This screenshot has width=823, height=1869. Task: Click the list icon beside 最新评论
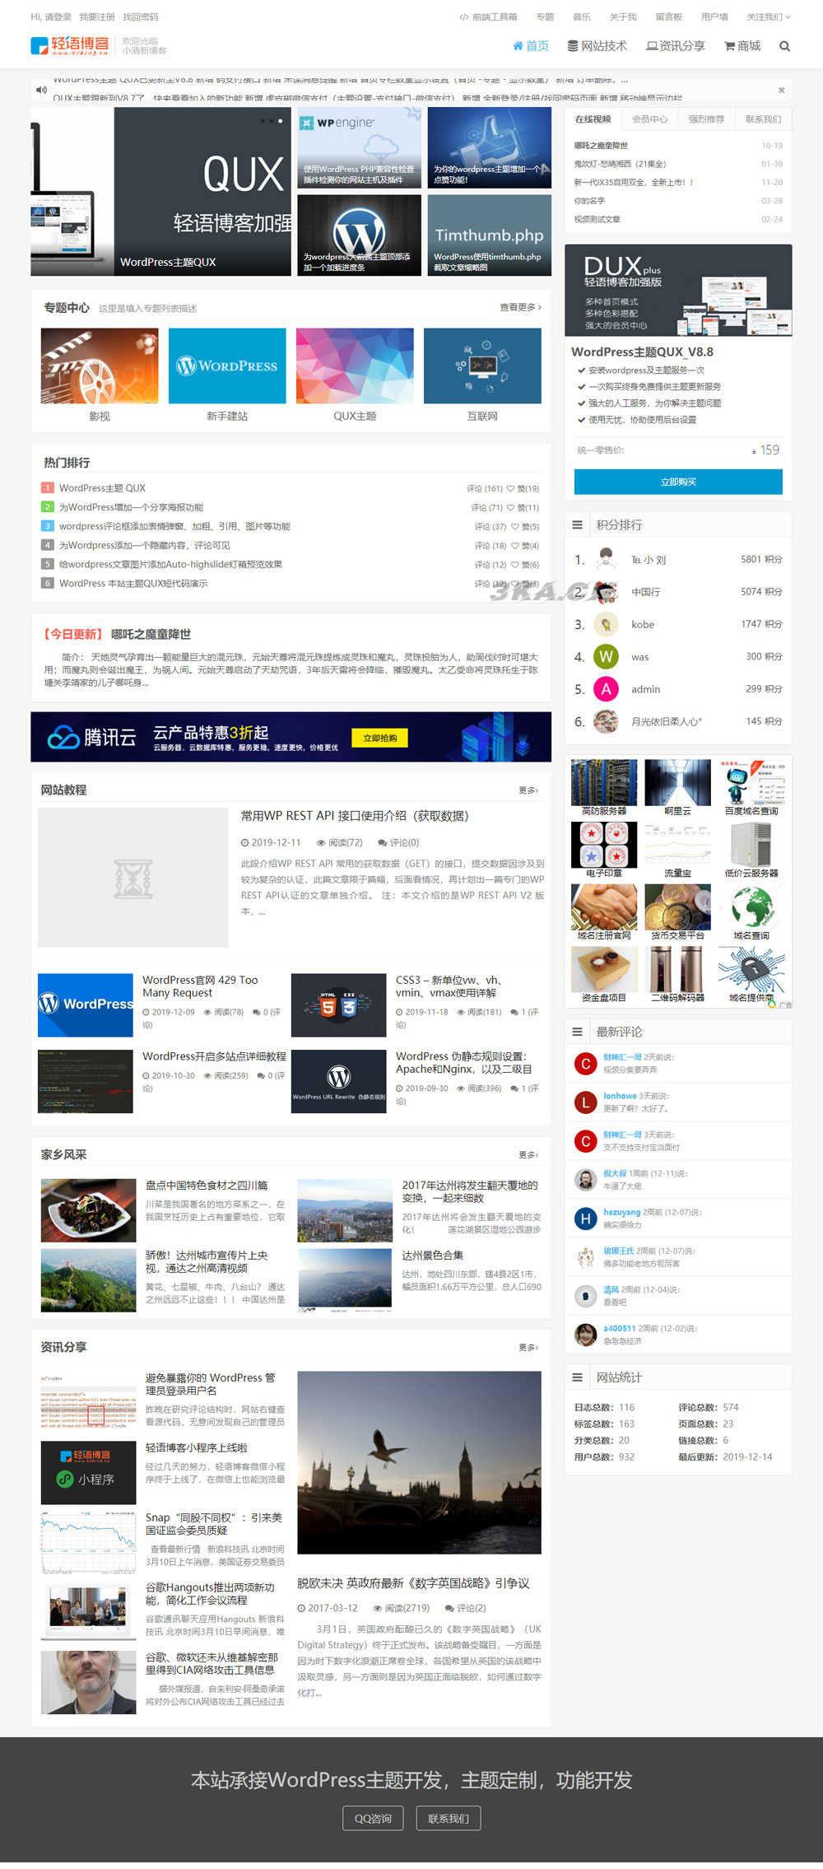[x=577, y=1032]
